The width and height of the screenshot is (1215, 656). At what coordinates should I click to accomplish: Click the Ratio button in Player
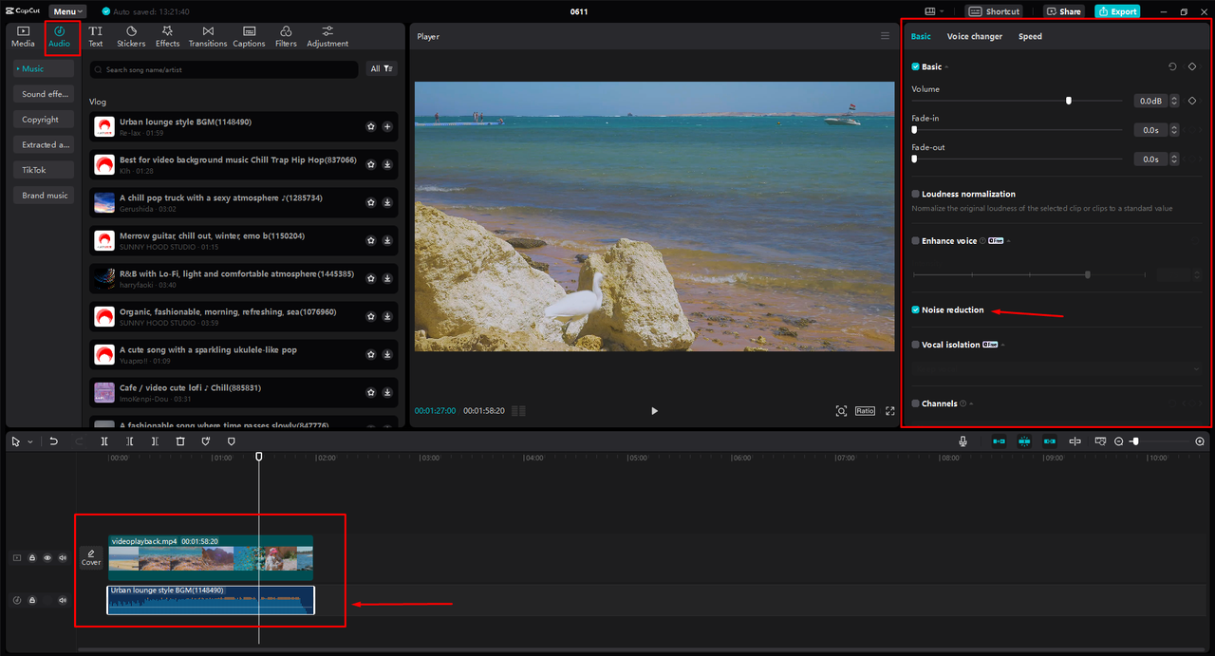(865, 411)
